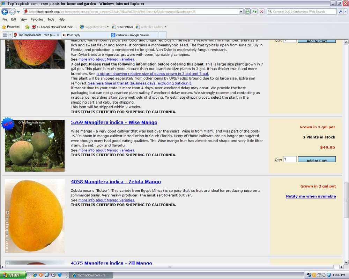Expand the address bar URL dropdown
The height and width of the screenshot is (279, 349).
[241, 12]
